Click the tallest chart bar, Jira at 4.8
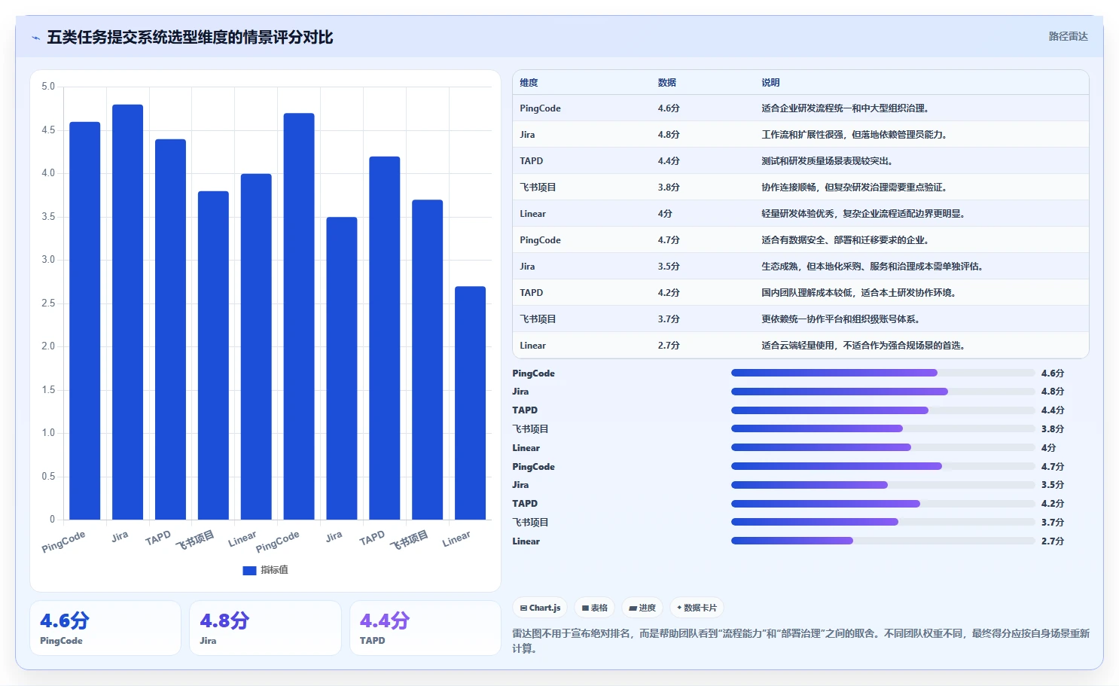 (x=127, y=312)
